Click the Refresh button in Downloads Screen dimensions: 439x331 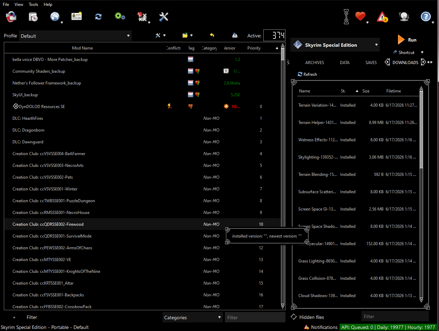(307, 74)
